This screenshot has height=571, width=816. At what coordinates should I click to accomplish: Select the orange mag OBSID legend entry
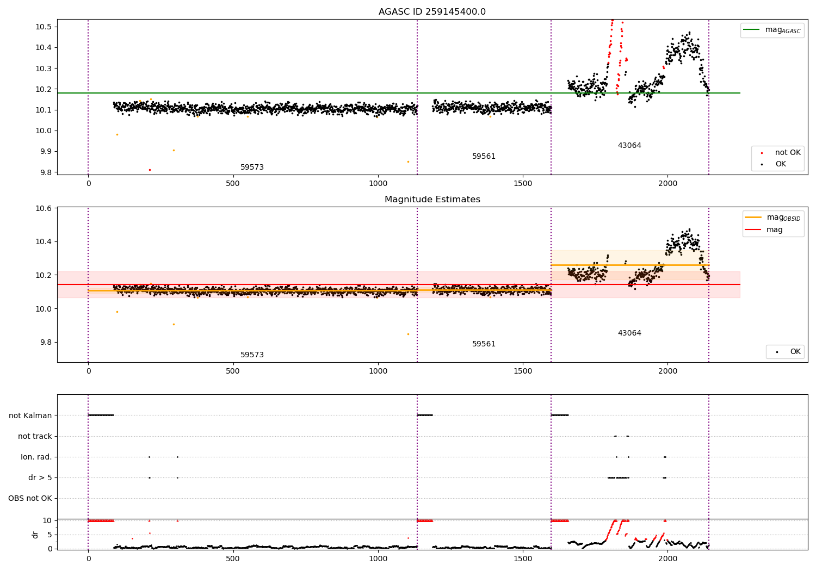coord(773,218)
